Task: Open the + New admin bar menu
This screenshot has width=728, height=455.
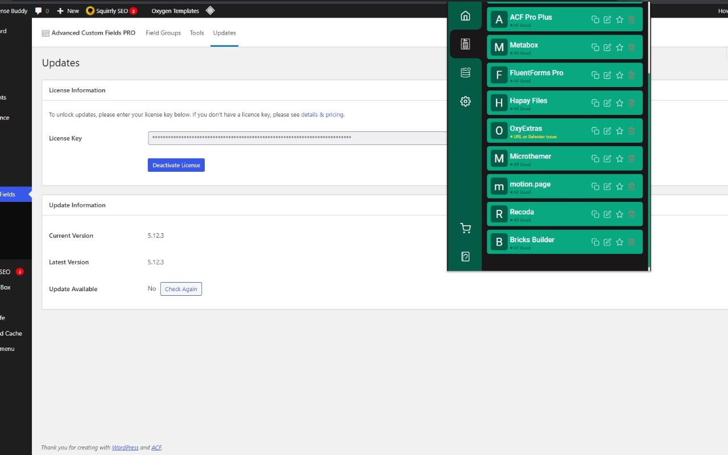Action: point(68,11)
